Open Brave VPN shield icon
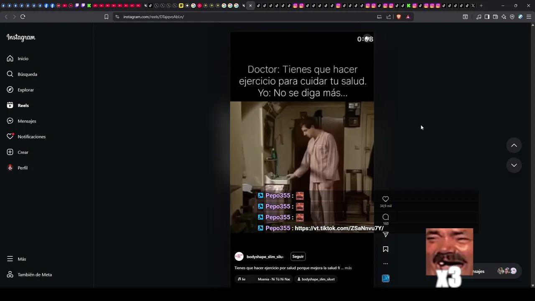535x301 pixels. point(512,17)
